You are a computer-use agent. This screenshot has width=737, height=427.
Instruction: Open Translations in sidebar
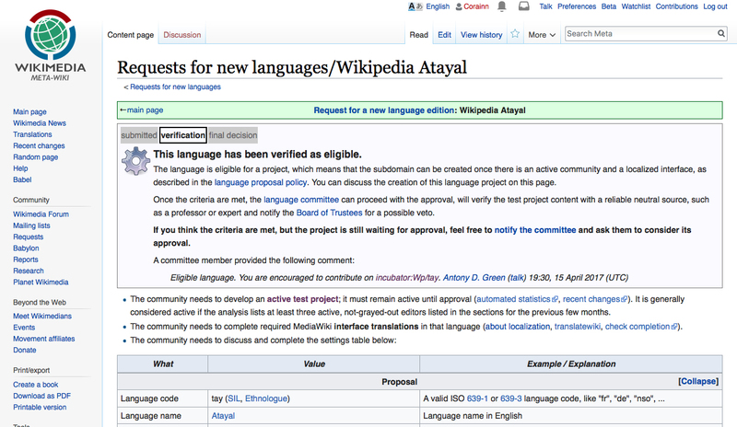click(32, 134)
